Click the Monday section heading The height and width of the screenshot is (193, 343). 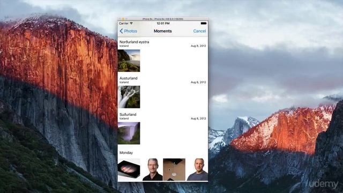pos(126,153)
